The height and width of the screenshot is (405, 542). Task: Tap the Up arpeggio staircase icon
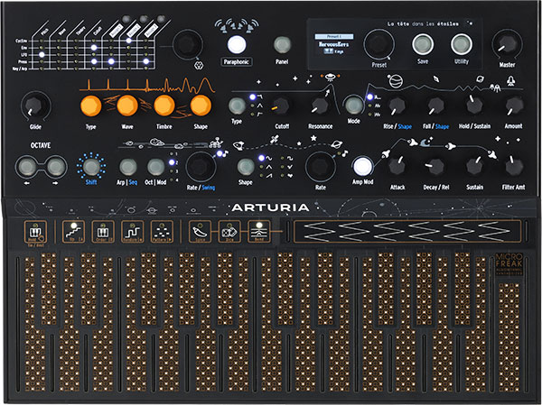coord(74,231)
